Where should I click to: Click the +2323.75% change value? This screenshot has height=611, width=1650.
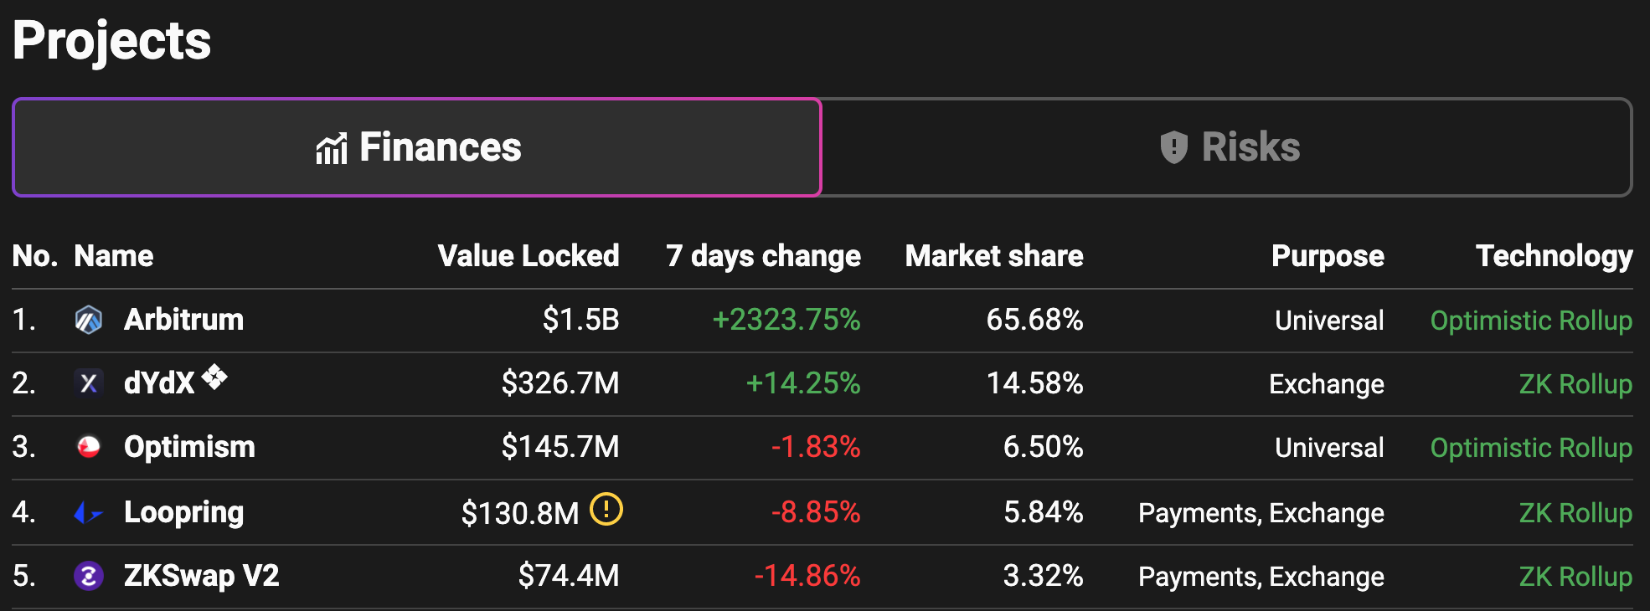[786, 320]
